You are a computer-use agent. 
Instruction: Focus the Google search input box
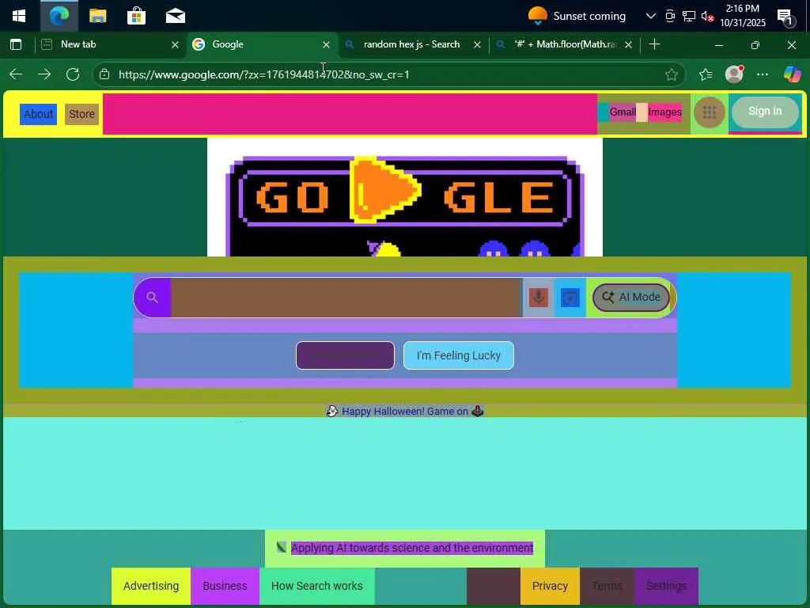[x=346, y=298]
